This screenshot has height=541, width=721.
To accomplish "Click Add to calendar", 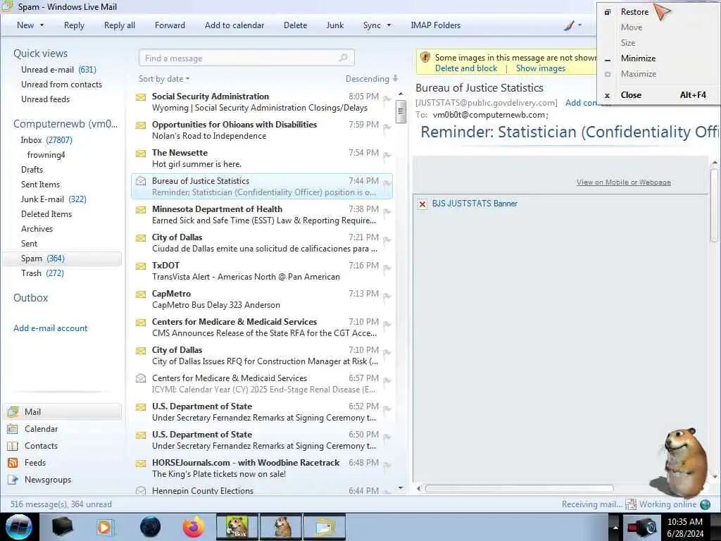I will coord(234,25).
